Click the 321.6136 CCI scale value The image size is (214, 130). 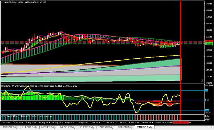point(209,85)
